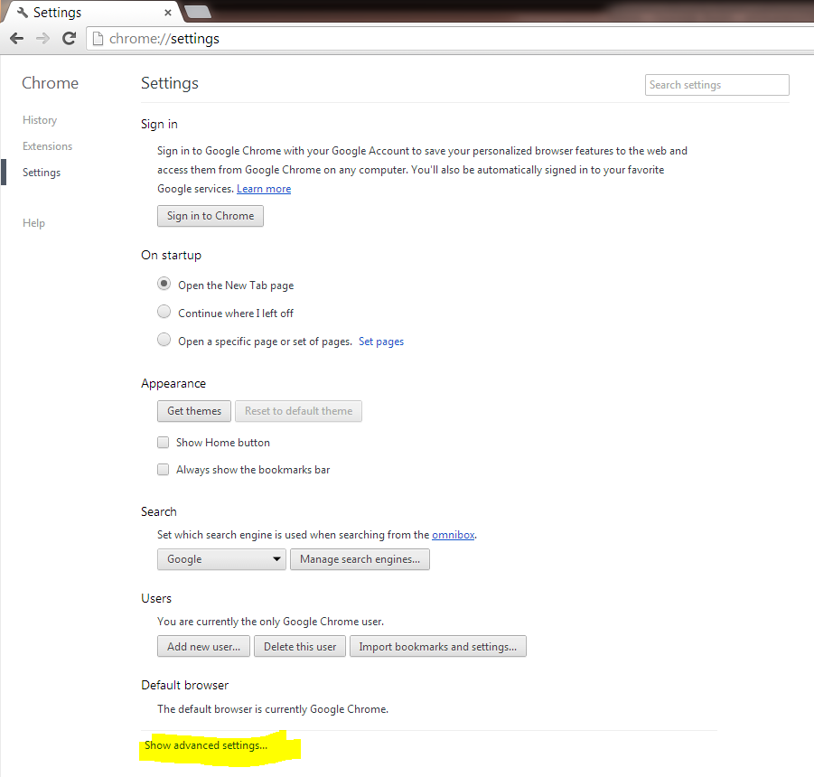814x777 pixels.
Task: Focus the Search settings field
Action: (x=717, y=85)
